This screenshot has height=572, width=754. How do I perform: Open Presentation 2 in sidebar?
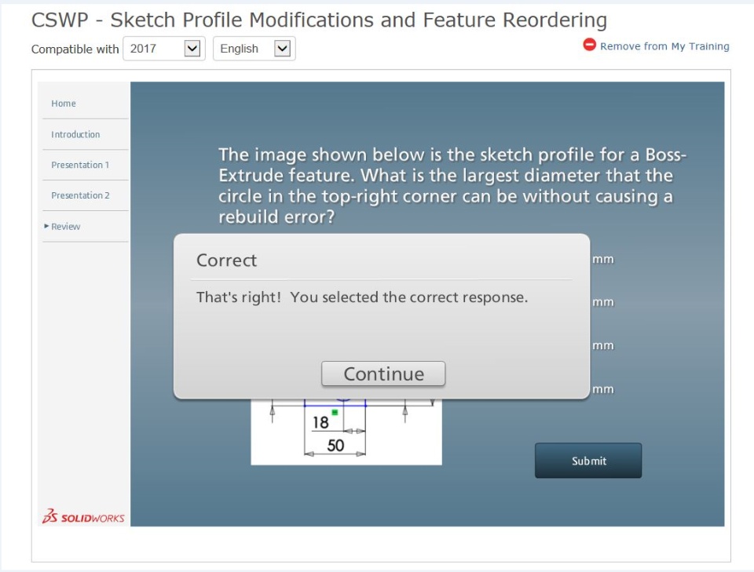click(x=80, y=195)
